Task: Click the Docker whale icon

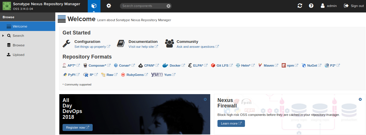Action: coord(165,65)
